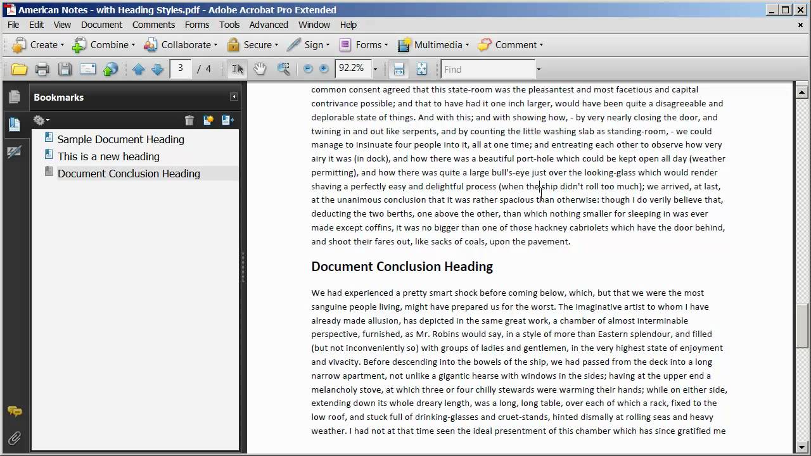Click the Find search field

tap(488, 69)
